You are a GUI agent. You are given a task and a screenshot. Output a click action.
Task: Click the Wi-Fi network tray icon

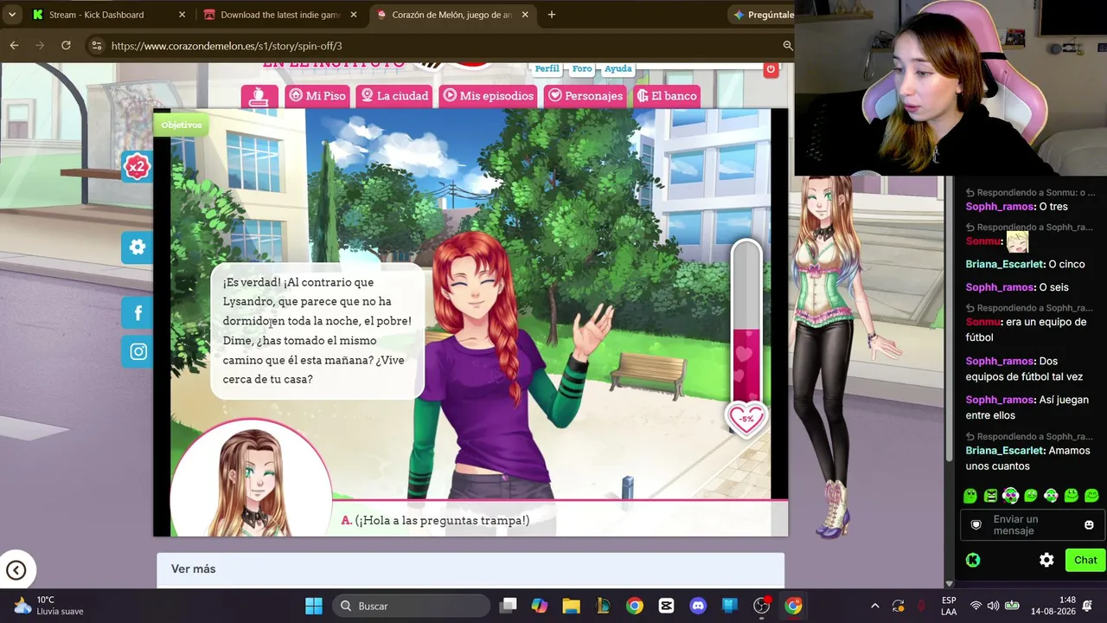pyautogui.click(x=976, y=606)
